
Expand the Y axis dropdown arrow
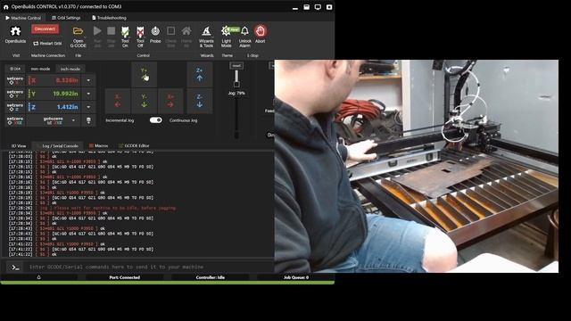pos(88,94)
